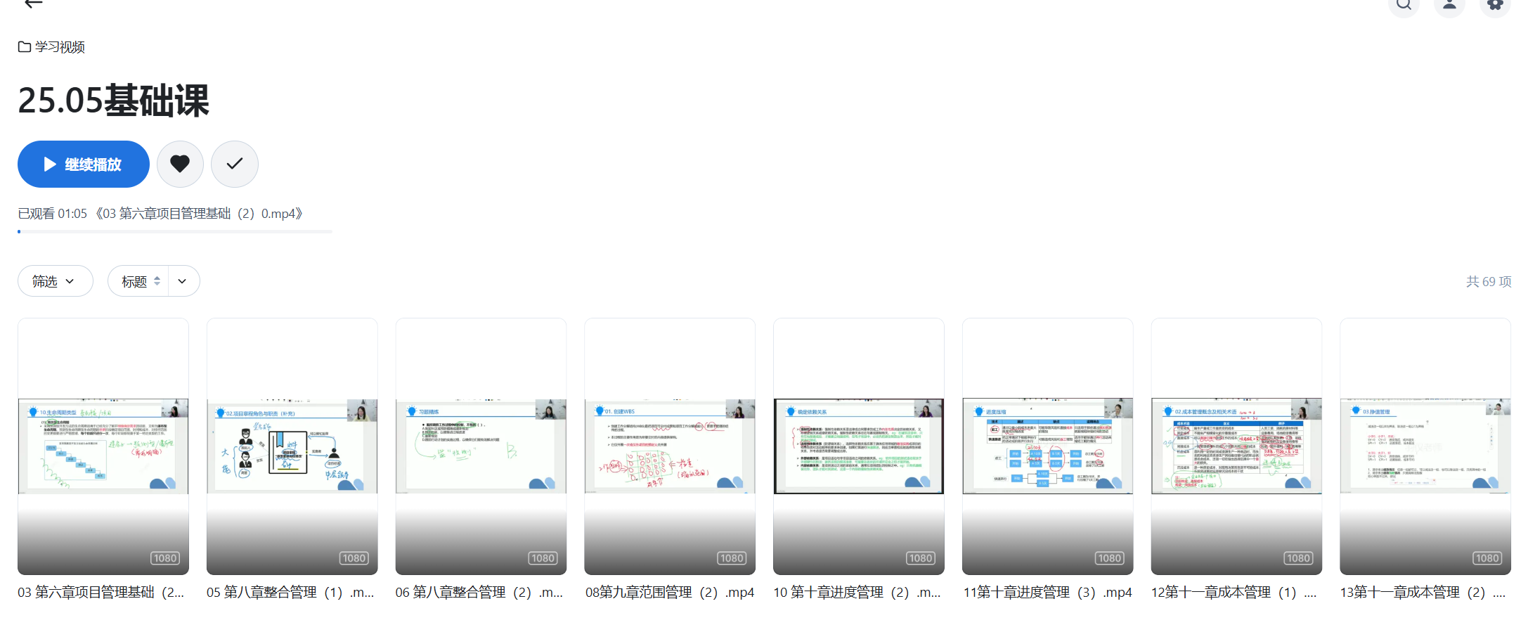Image resolution: width=1528 pixels, height=632 pixels.
Task: Open settings with the gear icon
Action: tap(1495, 4)
